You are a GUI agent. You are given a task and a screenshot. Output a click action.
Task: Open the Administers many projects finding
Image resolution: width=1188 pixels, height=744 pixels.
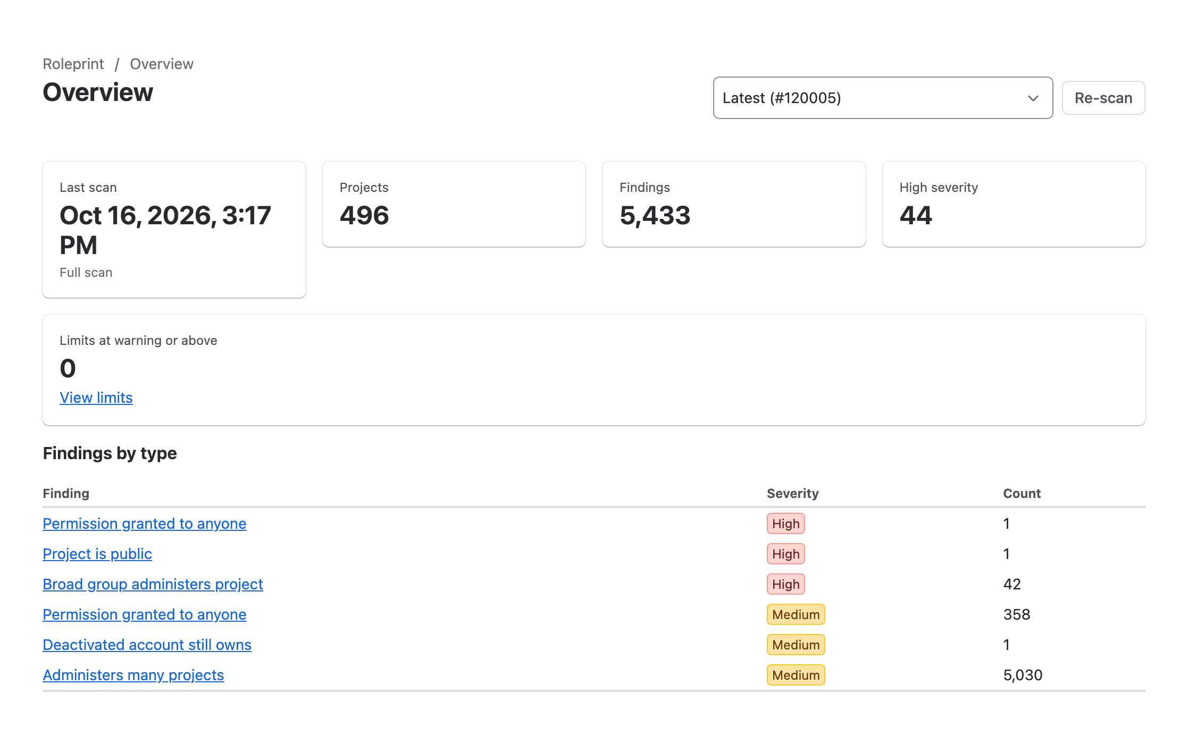point(133,675)
